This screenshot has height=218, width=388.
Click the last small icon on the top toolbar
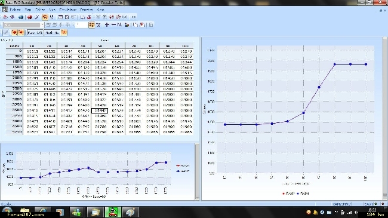coord(134,17)
